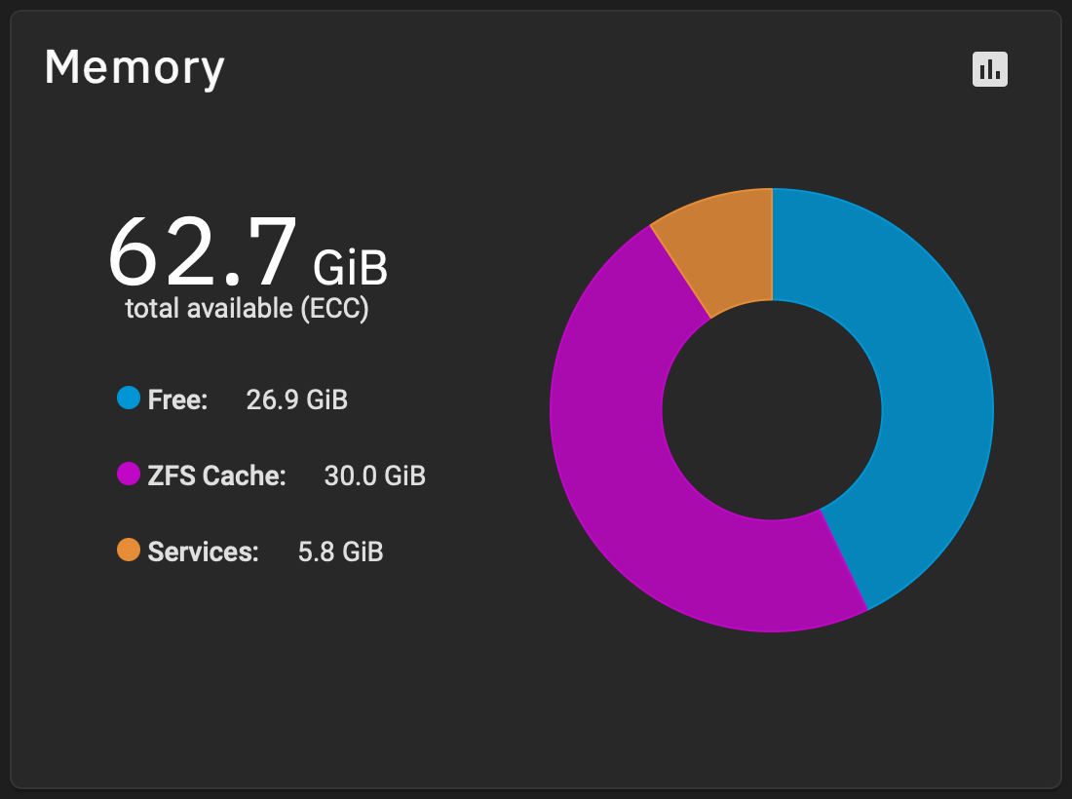This screenshot has width=1072, height=799.
Task: Click the 30.0 GiB cache value
Action: 375,476
